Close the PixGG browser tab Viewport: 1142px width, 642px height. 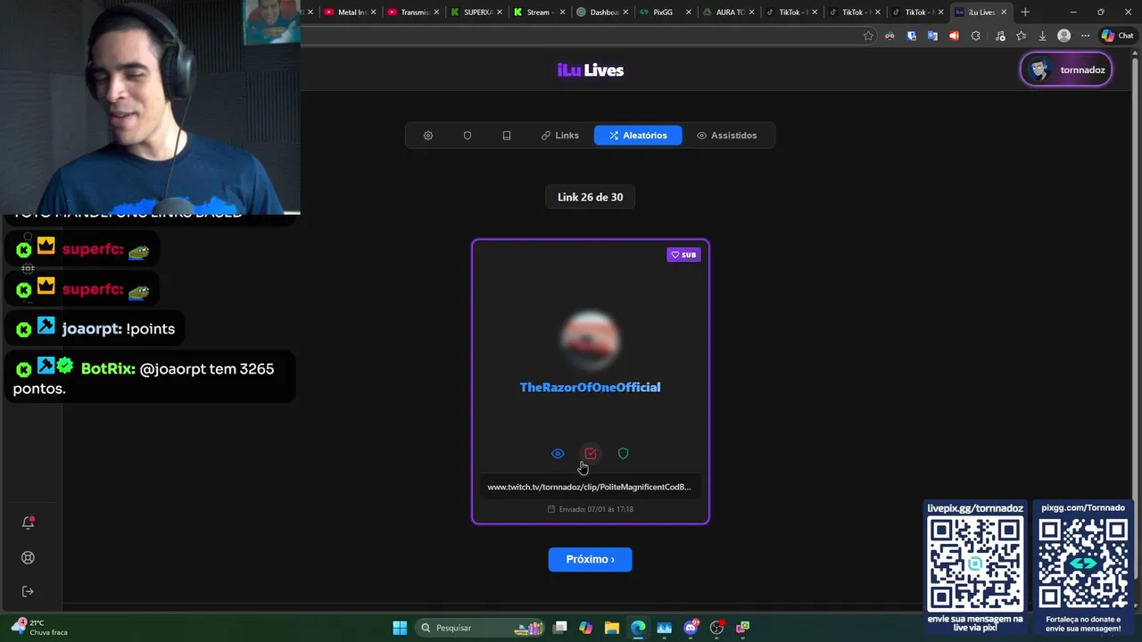pyautogui.click(x=689, y=12)
